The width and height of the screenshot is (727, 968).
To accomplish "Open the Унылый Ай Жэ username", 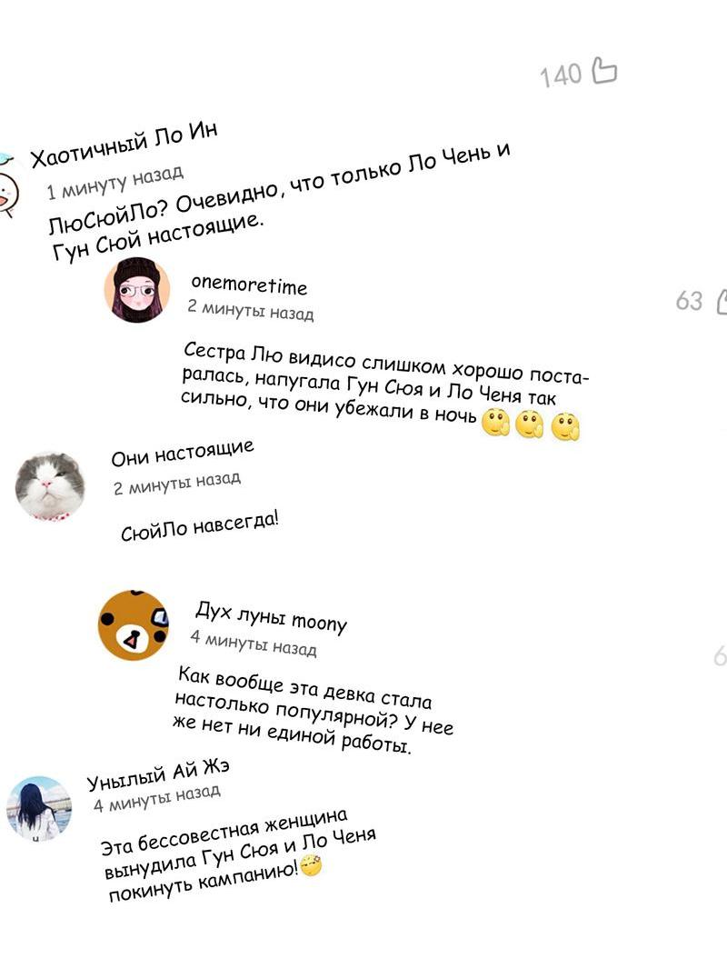I will pyautogui.click(x=158, y=774).
